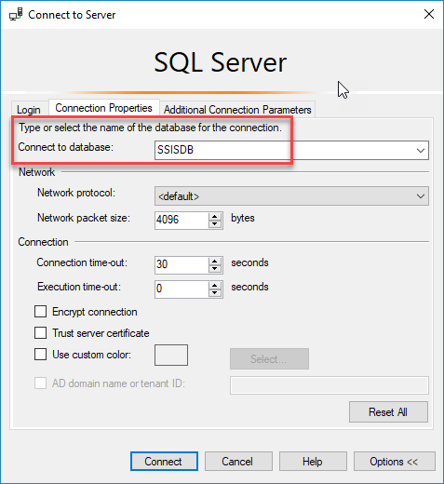Click the custom color swatch box
Viewport: 444px width, 484px height.
point(171,355)
